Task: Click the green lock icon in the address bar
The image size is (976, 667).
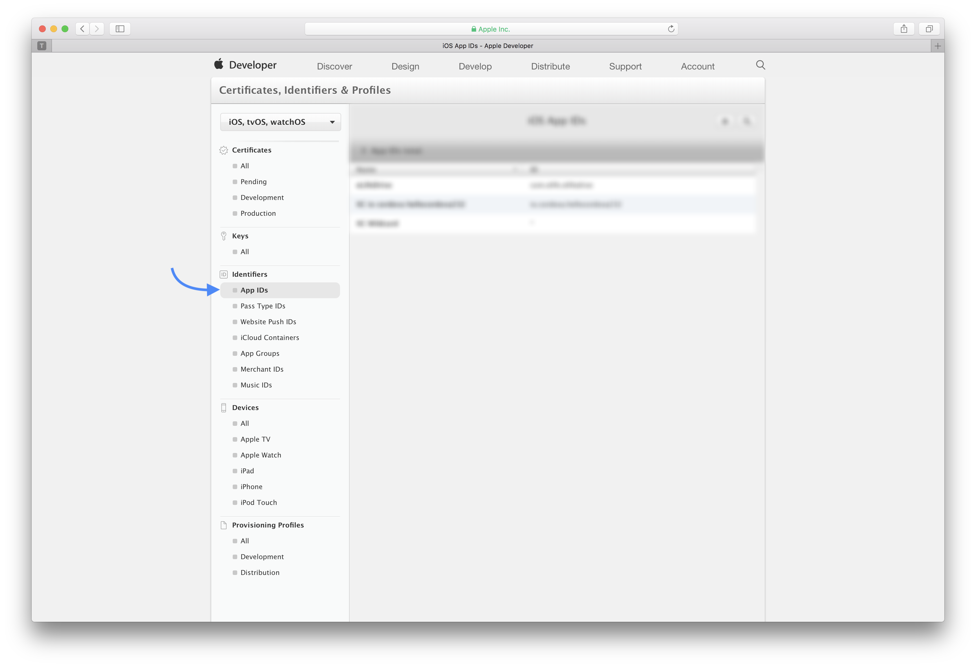Action: coord(473,29)
